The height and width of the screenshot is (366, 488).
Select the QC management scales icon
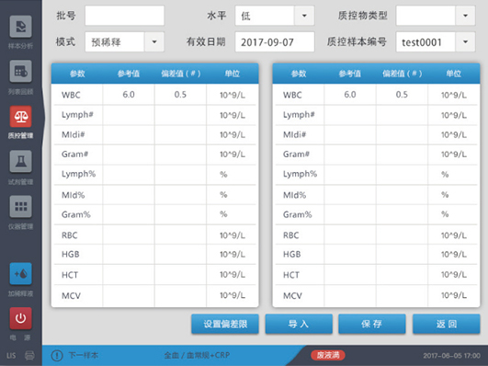coord(20,117)
